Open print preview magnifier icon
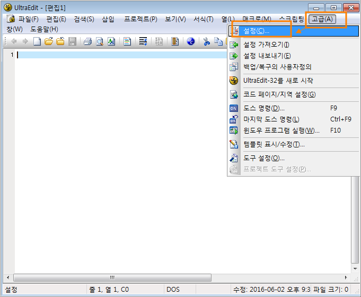The image size is (361, 297). [100, 41]
